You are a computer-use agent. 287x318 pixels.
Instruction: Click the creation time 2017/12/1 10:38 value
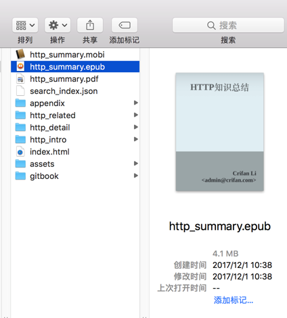[x=242, y=265]
